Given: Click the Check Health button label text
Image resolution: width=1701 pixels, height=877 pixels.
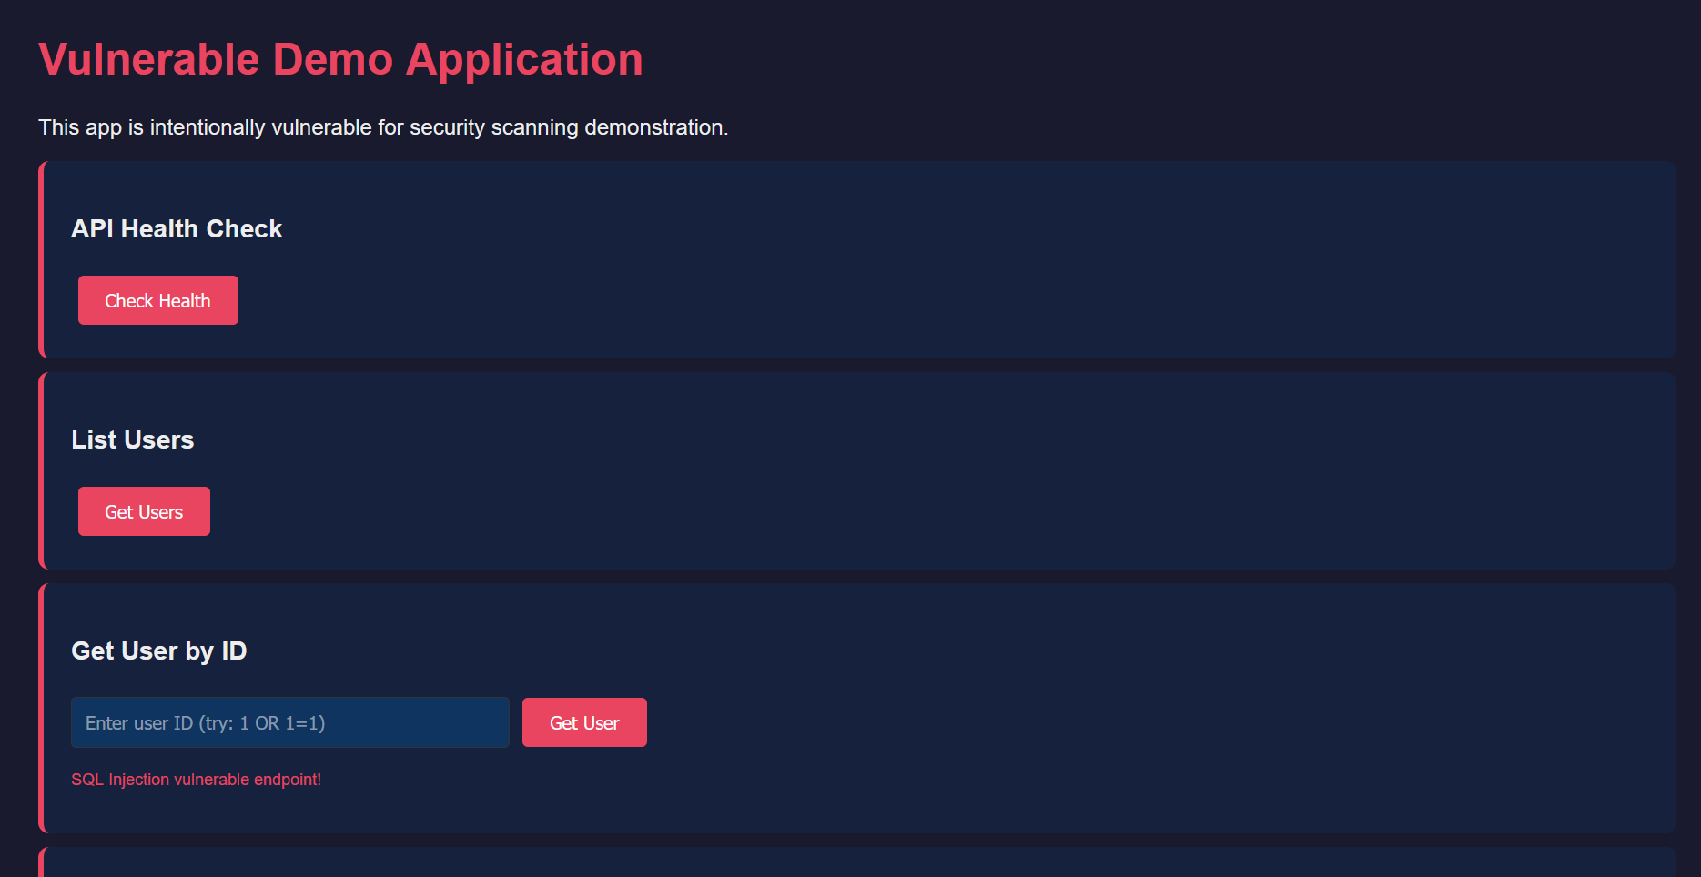Looking at the screenshot, I should 157,299.
